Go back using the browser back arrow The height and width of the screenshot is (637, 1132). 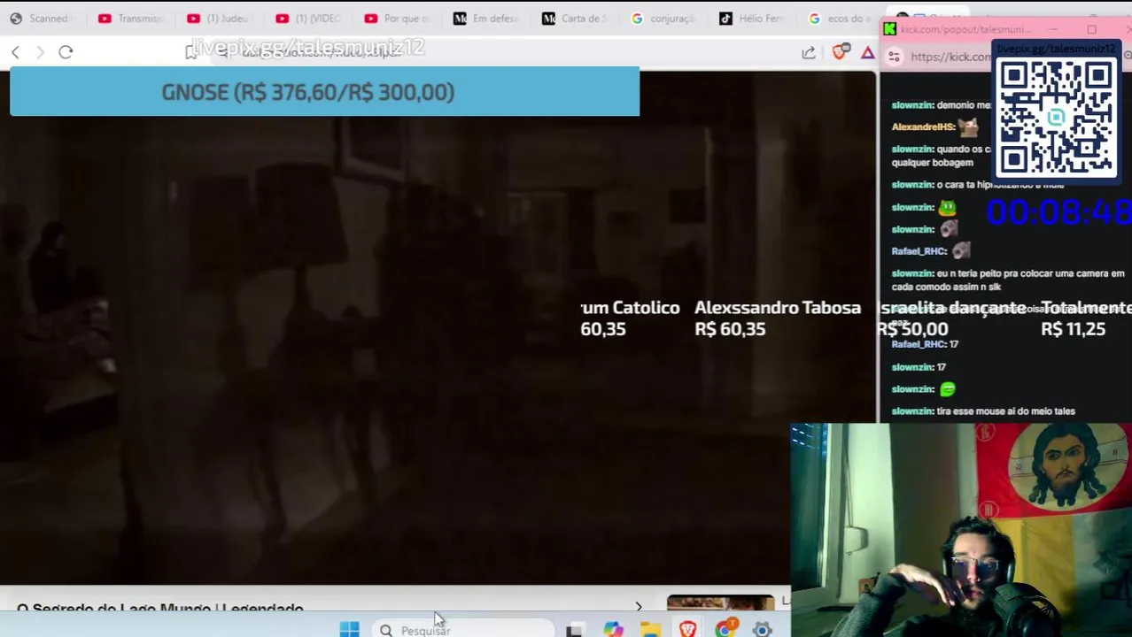point(15,53)
